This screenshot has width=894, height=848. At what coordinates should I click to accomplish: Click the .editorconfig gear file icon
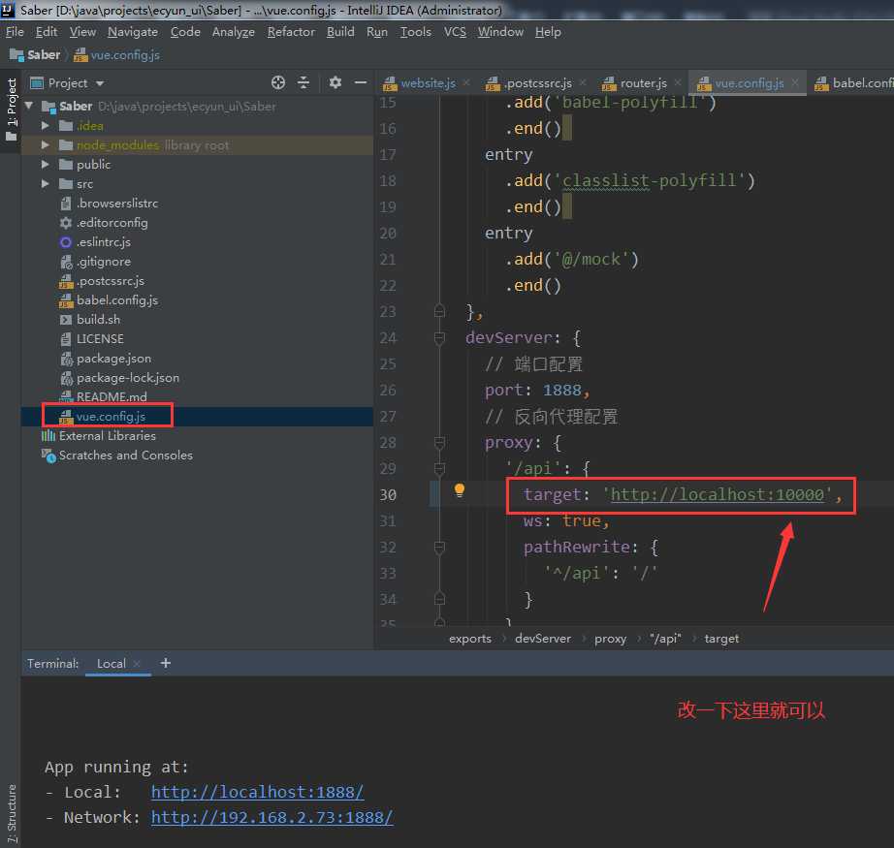coord(66,223)
